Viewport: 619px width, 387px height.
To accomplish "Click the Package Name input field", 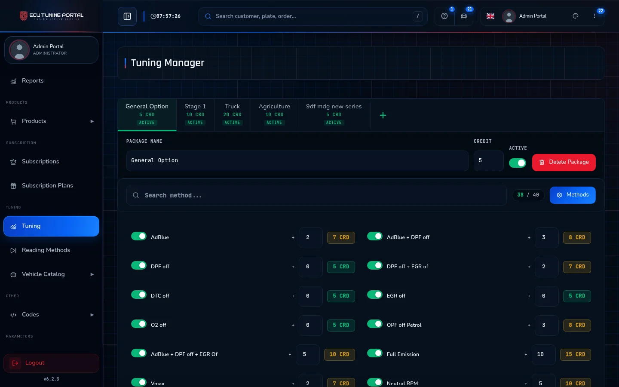I will tap(297, 161).
